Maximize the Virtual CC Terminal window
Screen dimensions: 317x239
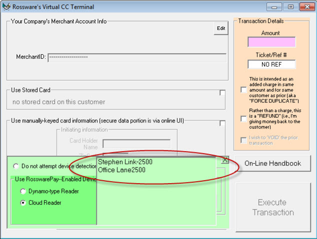(x=291, y=7)
